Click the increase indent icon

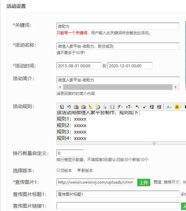coord(152,107)
